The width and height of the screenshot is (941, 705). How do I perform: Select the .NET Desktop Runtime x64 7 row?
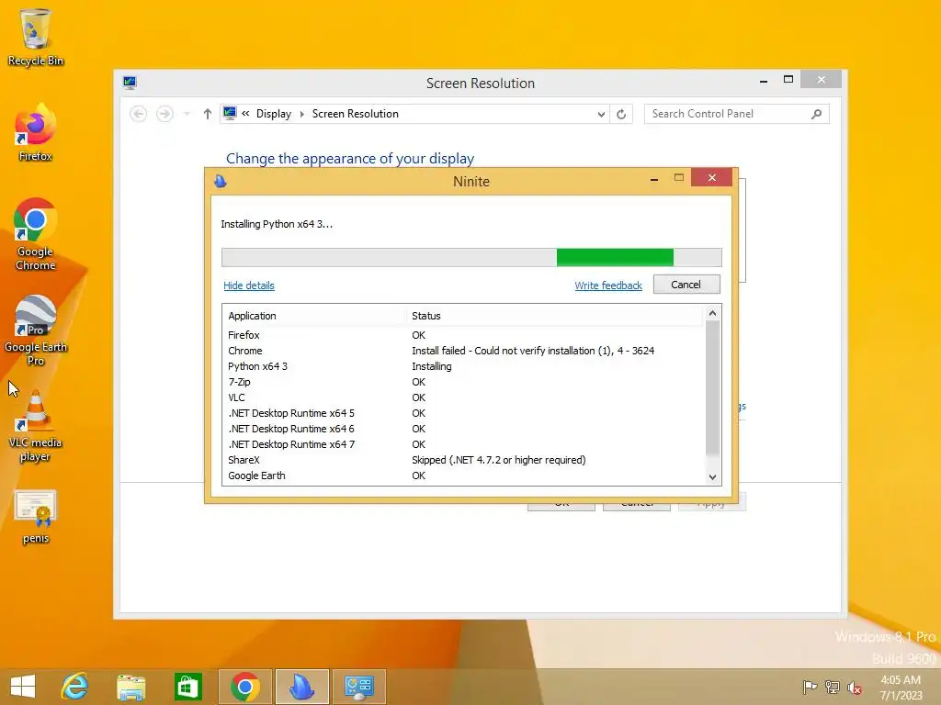click(x=463, y=444)
